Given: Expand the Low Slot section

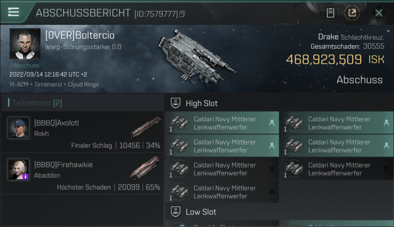Looking at the screenshot, I should pos(201,212).
